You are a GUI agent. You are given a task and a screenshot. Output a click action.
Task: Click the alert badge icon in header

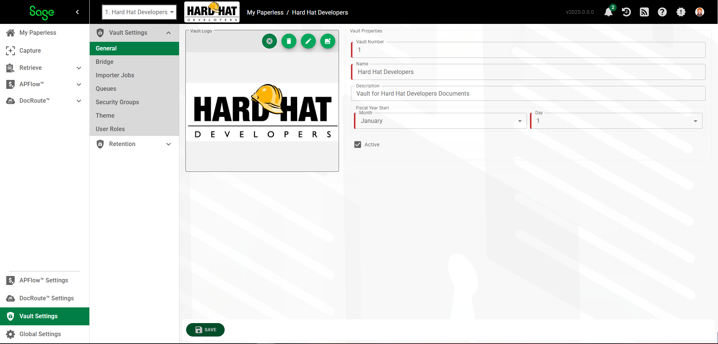point(681,12)
